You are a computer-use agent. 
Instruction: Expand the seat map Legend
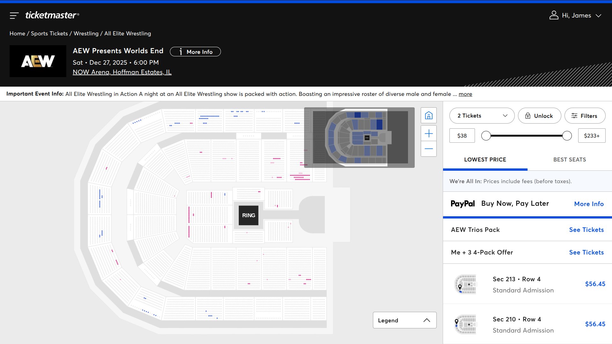404,320
